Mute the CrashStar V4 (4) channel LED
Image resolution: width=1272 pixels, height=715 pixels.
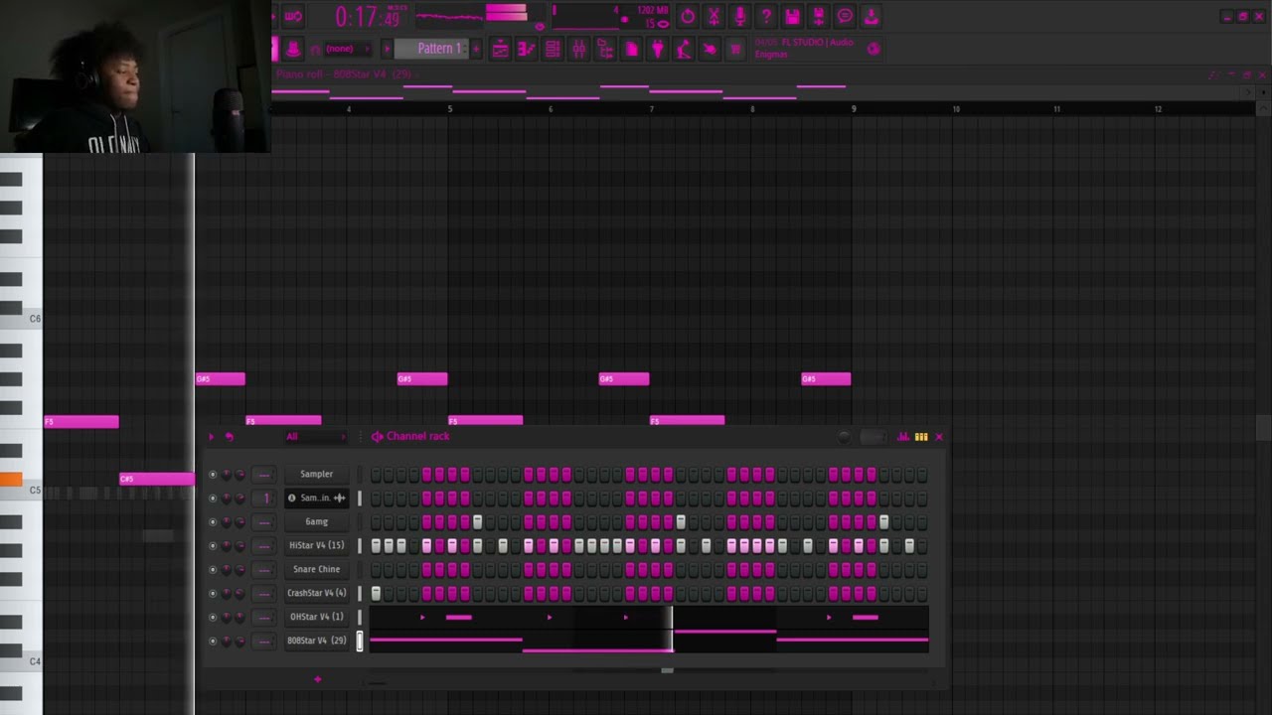(x=212, y=594)
